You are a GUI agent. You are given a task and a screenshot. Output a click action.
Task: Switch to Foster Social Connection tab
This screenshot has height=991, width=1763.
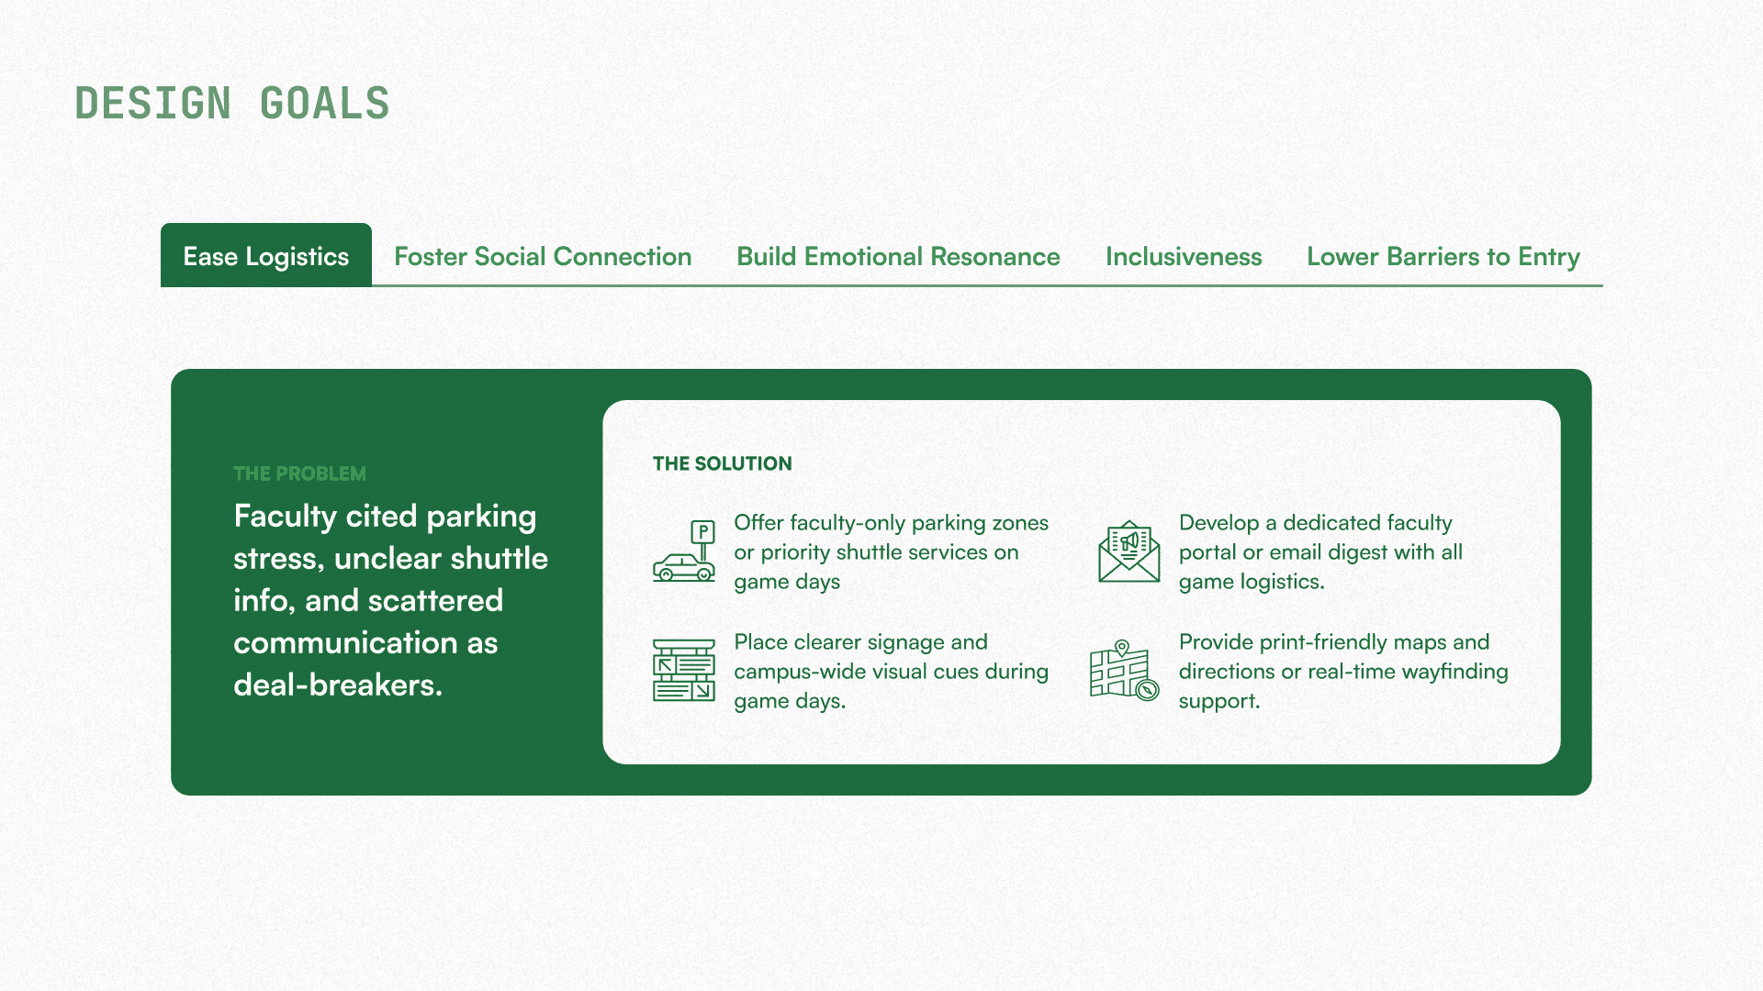(x=543, y=256)
